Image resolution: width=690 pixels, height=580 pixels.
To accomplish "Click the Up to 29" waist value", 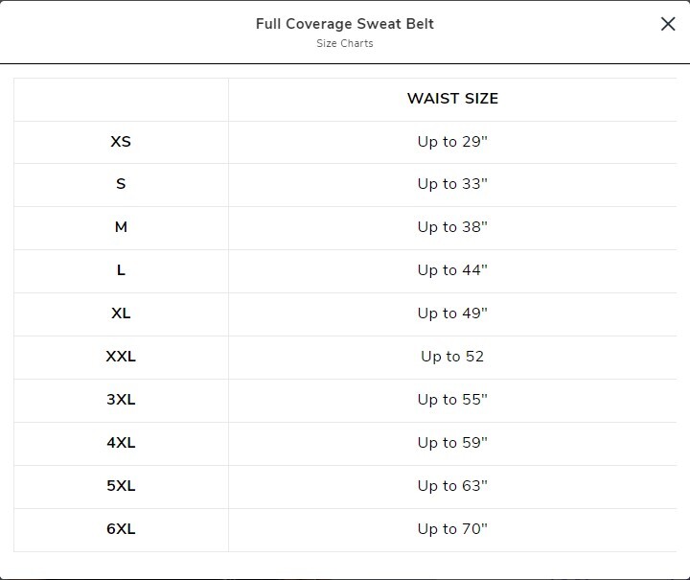I will [x=452, y=142].
